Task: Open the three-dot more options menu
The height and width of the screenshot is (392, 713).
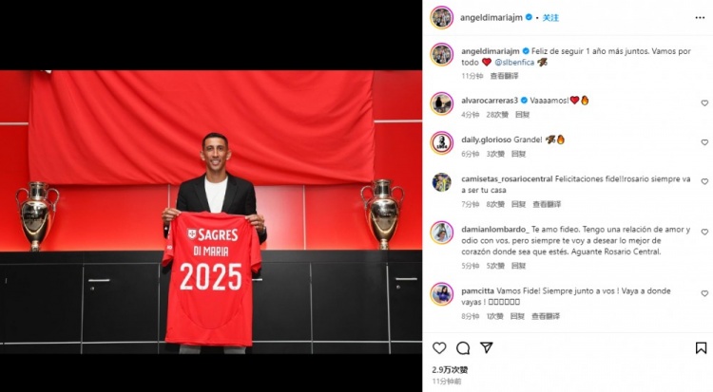Action: click(700, 18)
